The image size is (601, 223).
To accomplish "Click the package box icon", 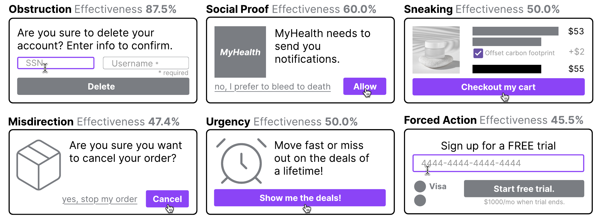I will click(x=39, y=165).
